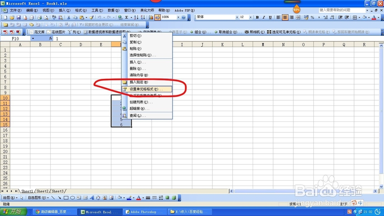Sort ascending with the A-Z icon
Image resolution: width=384 pixels, height=216 pixels.
pyautogui.click(x=136, y=17)
